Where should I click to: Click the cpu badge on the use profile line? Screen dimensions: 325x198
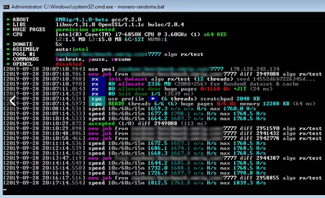(96, 98)
